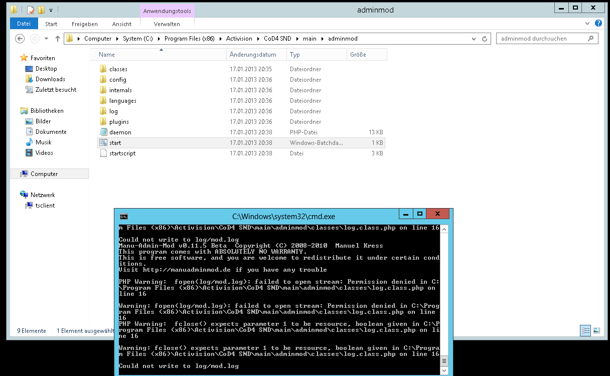Open recent locations dropdown arrow

tap(46, 39)
